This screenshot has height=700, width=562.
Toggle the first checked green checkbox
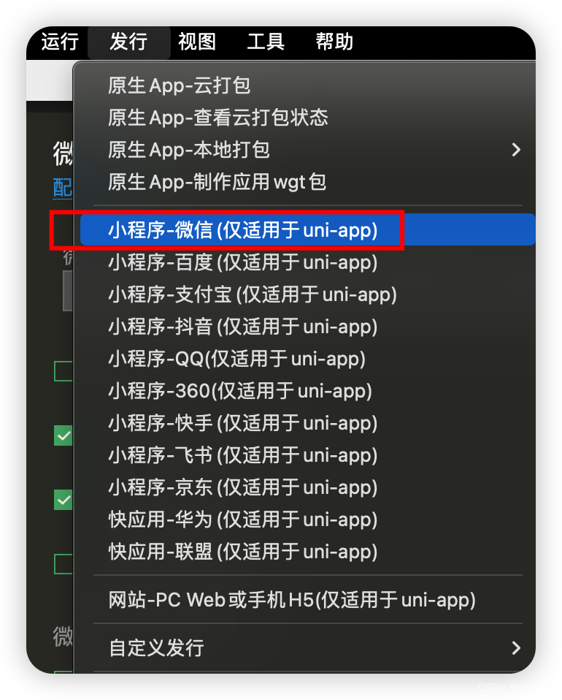[x=63, y=435]
